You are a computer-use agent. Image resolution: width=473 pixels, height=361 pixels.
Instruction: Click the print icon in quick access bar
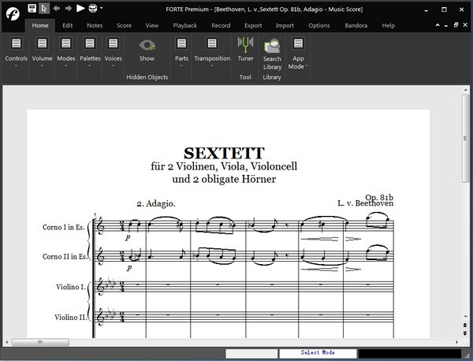click(x=93, y=8)
